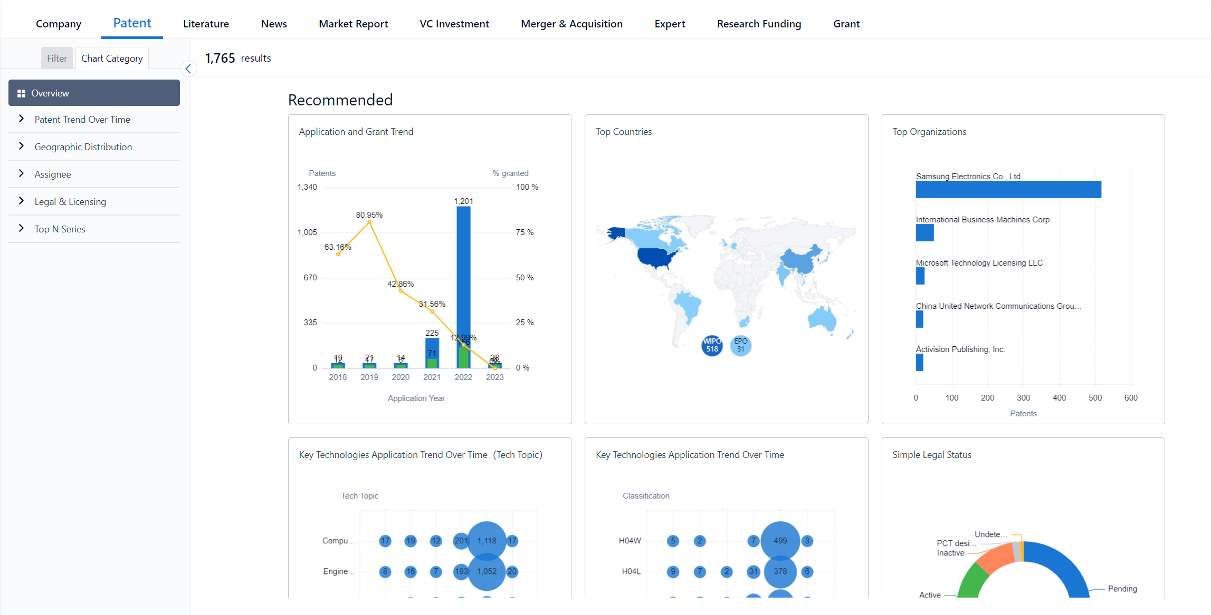
Task: Click the WIPO 518 bubble marker
Action: pos(712,345)
